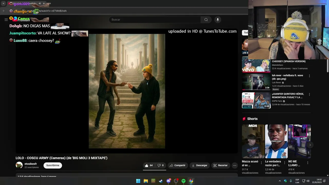Dislike the video with thumbs-down button
The image size is (329, 185).
[161, 165]
